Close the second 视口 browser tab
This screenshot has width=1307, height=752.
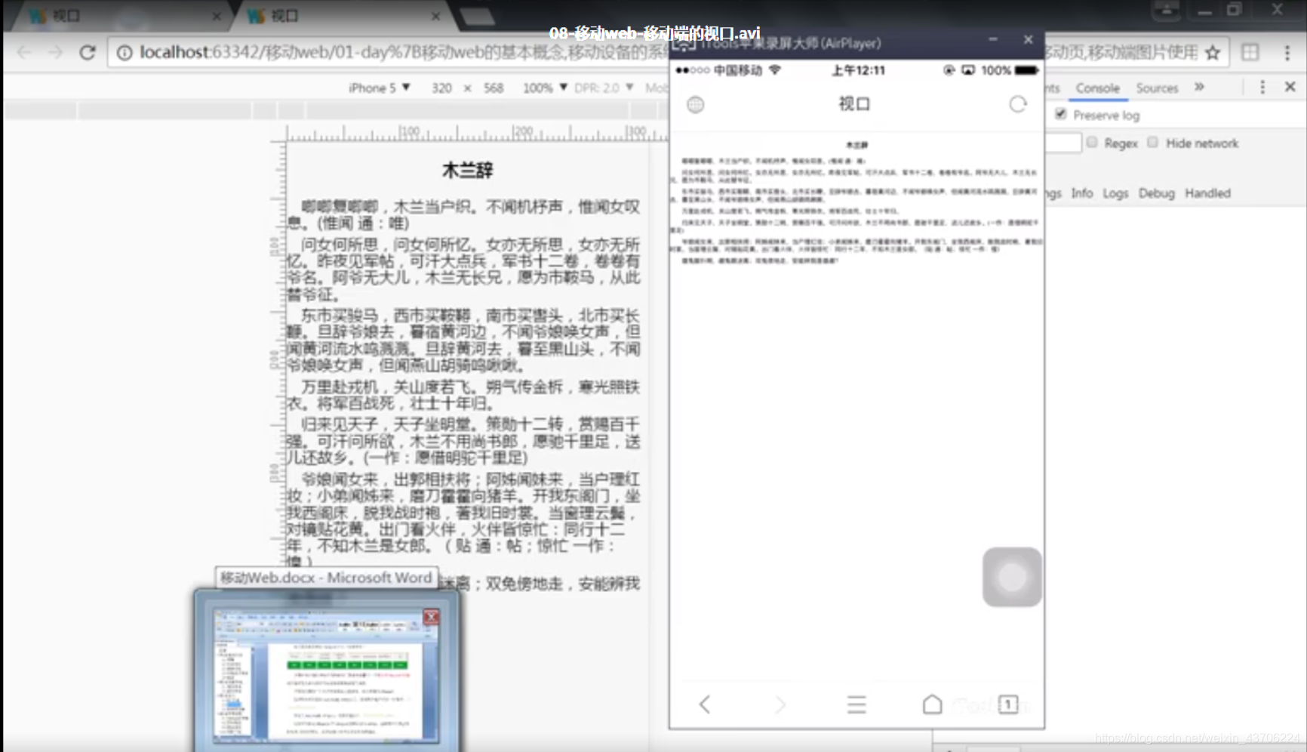pos(435,16)
